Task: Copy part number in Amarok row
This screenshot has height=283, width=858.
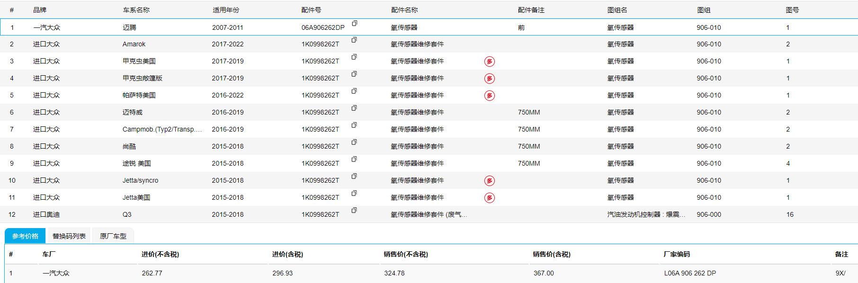Action: (354, 40)
